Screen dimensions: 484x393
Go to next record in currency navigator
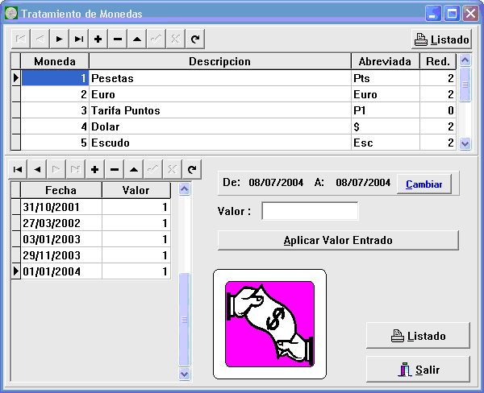60,39
